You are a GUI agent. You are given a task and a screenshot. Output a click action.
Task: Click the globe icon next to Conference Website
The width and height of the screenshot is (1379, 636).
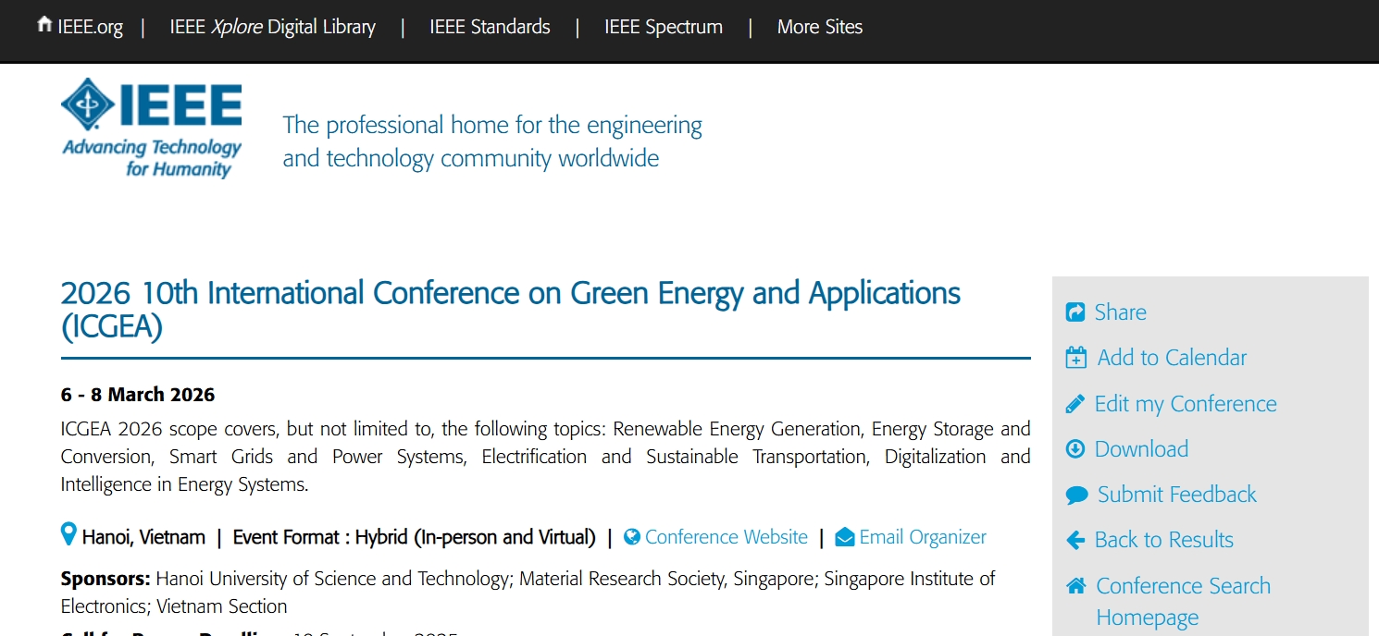632,537
